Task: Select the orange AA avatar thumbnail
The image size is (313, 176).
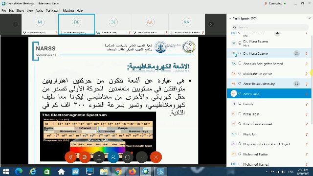Action: point(150,24)
